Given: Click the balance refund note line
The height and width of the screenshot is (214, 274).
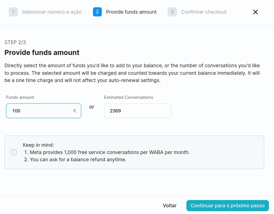Looking at the screenshot, I should pyautogui.click(x=75, y=160).
